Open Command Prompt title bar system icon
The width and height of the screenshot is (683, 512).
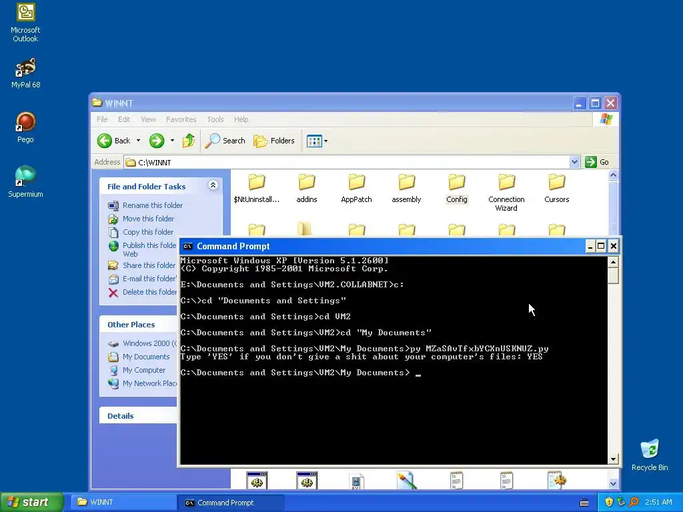pos(187,247)
